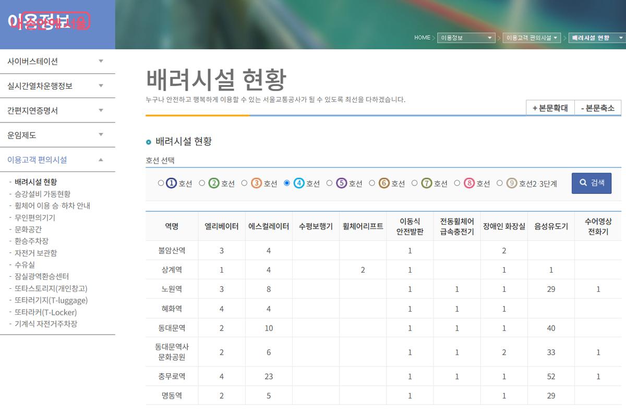
Task: Open 승강설비 가동현황 in the sidebar
Action: (42, 194)
